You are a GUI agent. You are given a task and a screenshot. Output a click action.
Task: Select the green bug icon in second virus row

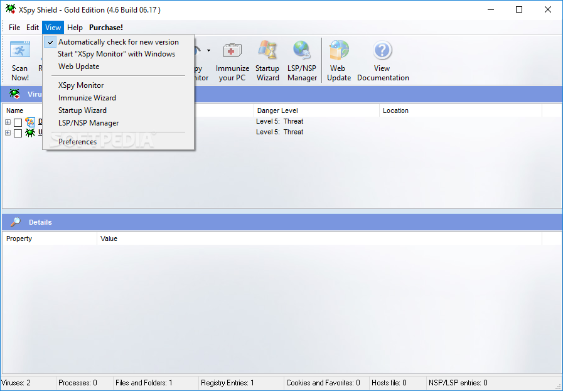[30, 133]
